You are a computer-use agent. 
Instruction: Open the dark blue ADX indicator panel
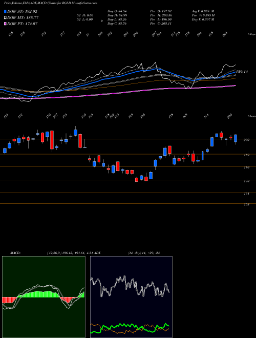click(x=131, y=297)
